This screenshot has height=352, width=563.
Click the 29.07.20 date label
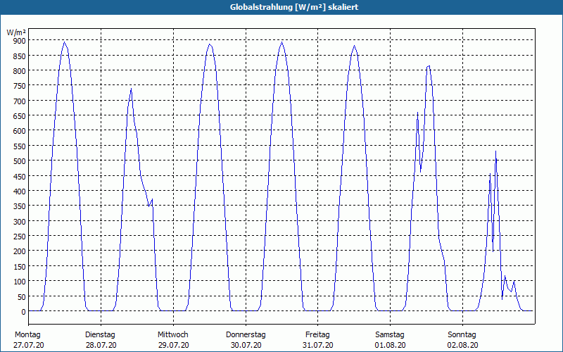[x=173, y=345]
